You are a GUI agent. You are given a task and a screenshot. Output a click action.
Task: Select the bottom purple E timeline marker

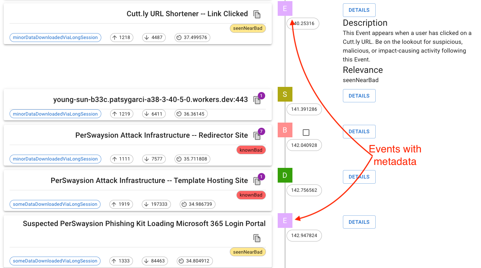pos(285,221)
